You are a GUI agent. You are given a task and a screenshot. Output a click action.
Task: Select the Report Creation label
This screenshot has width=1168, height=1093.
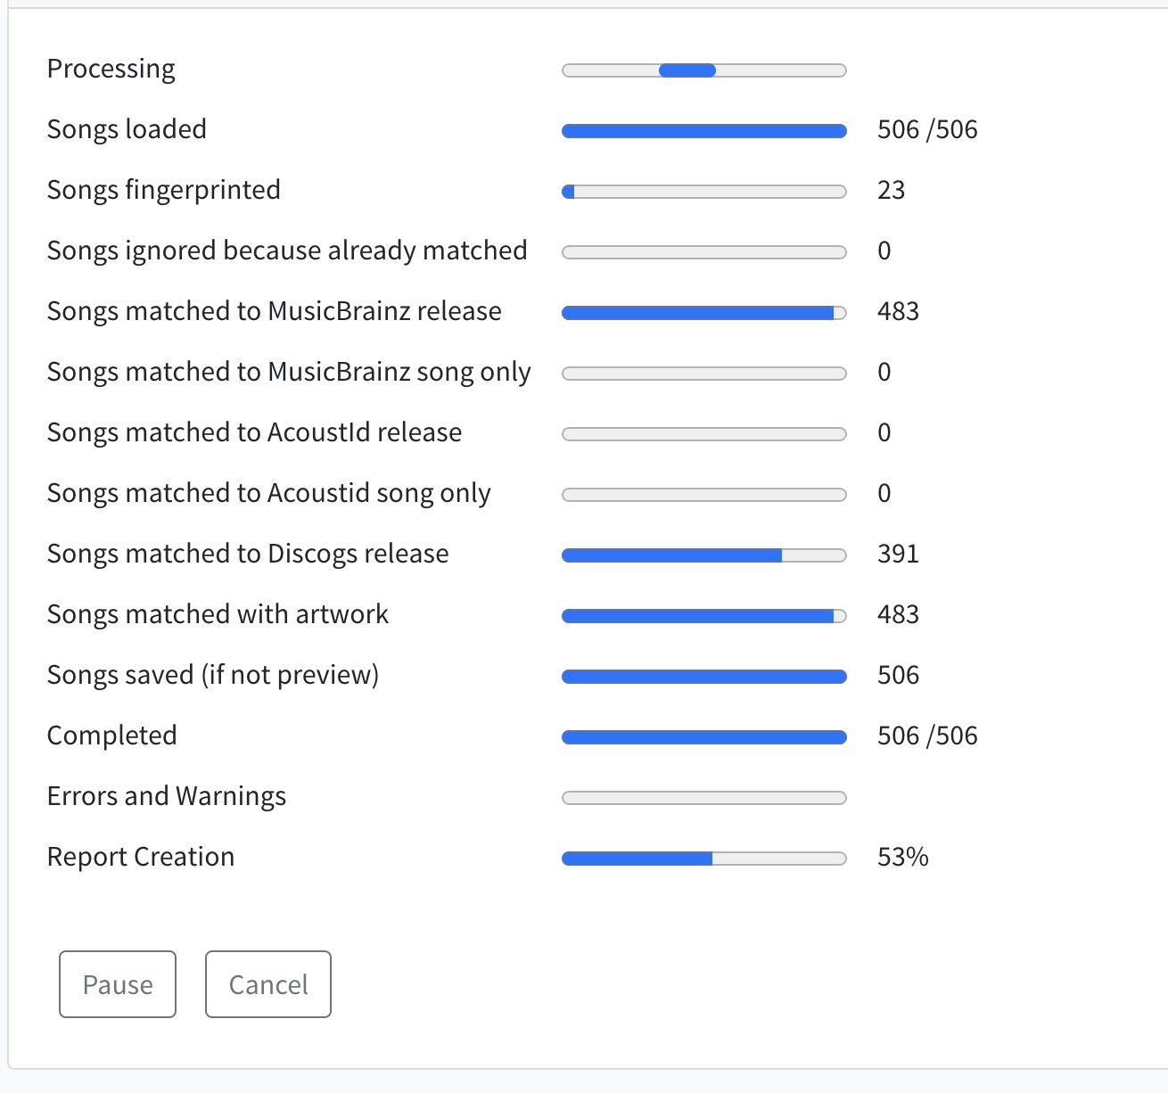point(141,857)
